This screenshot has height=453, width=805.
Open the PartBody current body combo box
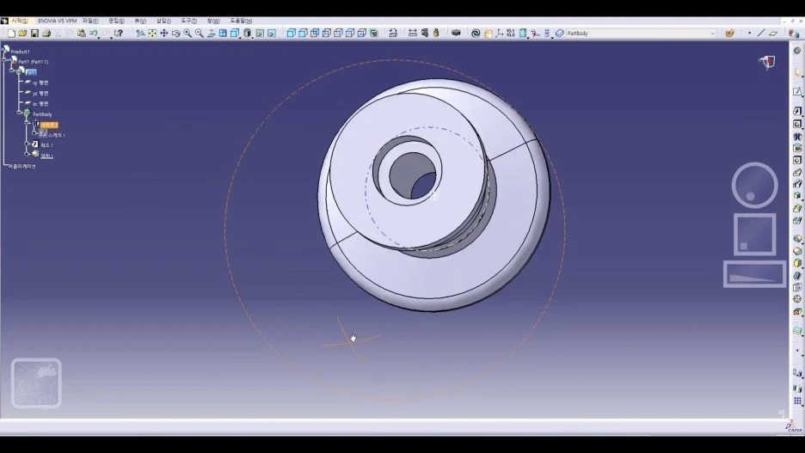click(640, 34)
